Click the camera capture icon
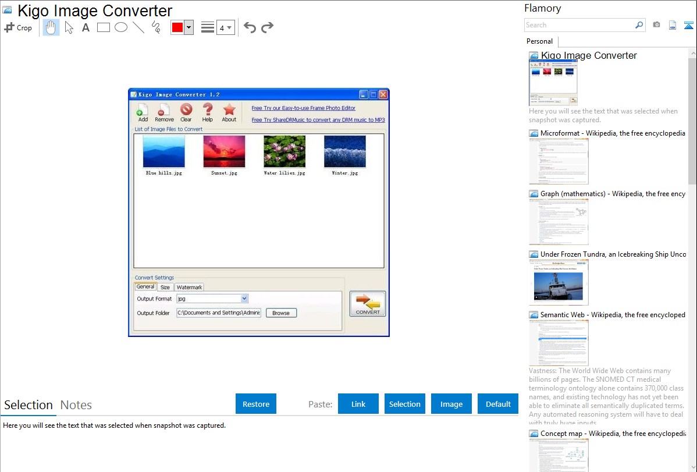 coord(656,25)
